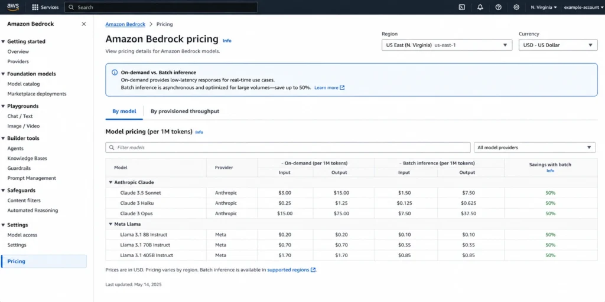
Task: Select Pricing in sidebar
Action: [x=44, y=261]
